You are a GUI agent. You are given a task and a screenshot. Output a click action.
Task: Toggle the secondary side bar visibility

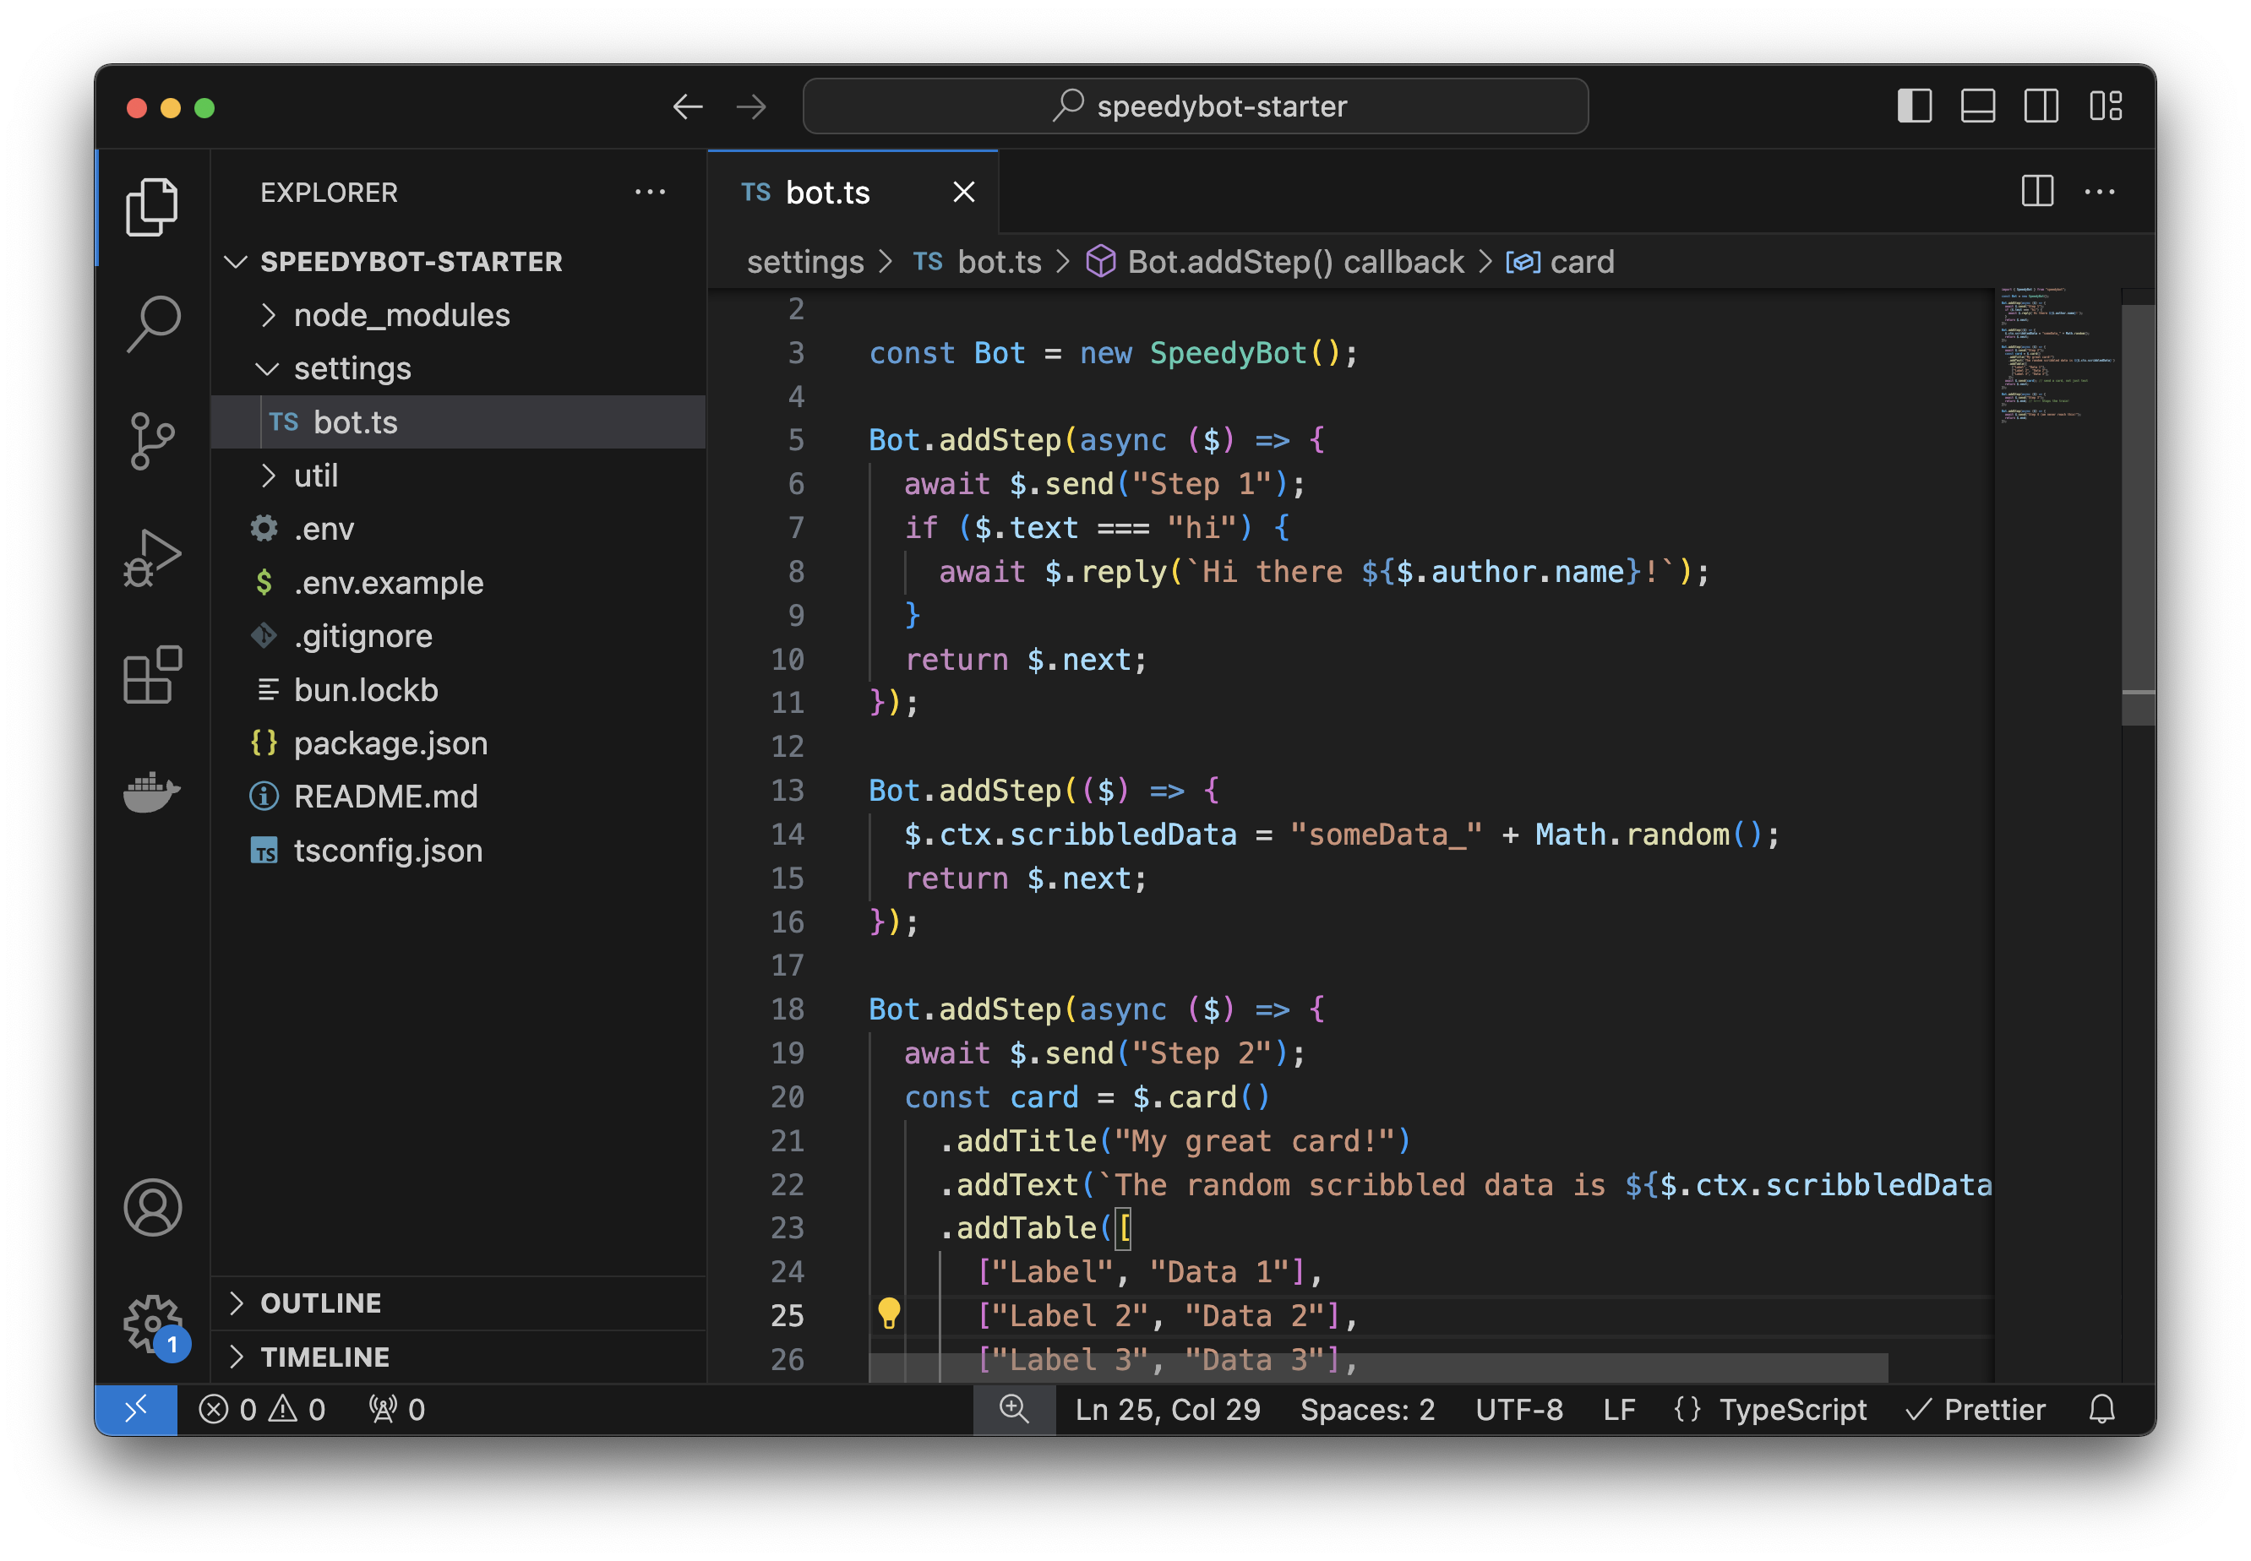tap(2041, 106)
